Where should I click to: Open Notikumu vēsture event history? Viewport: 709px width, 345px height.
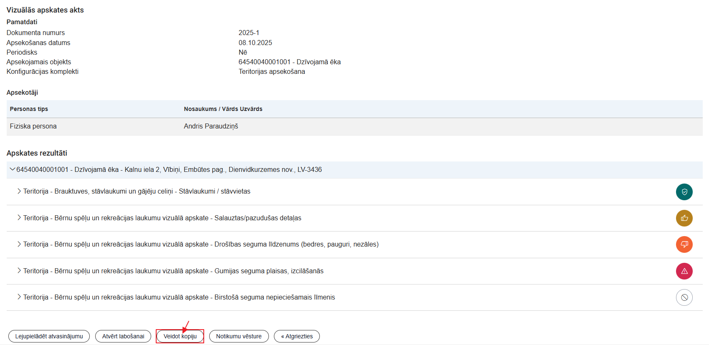pos(239,336)
